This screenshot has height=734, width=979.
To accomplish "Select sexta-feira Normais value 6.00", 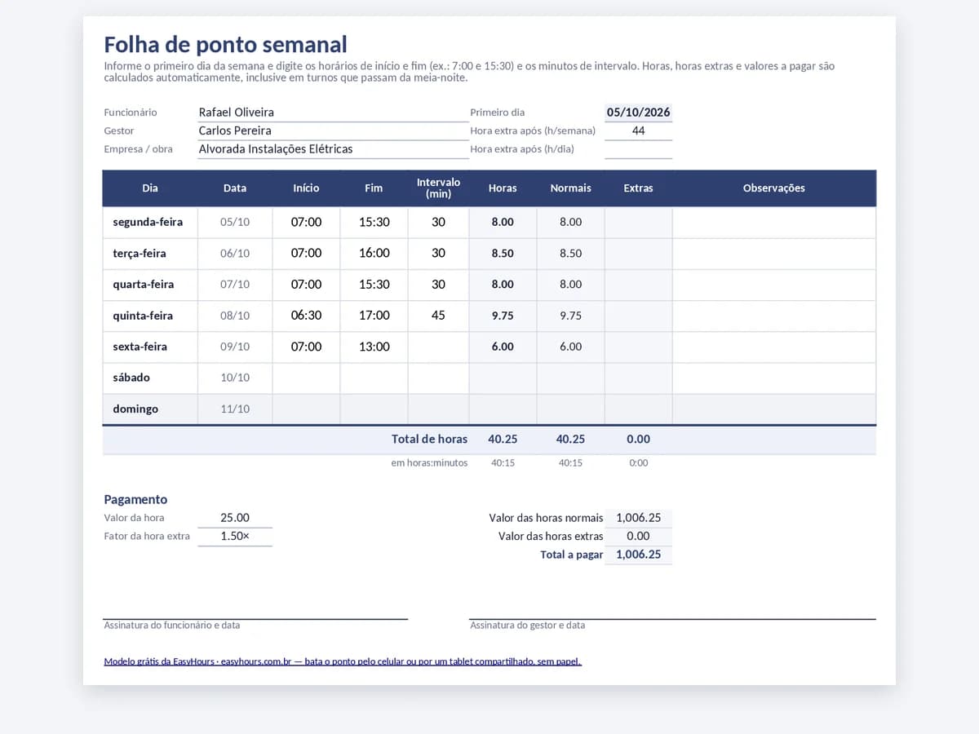I will click(570, 347).
